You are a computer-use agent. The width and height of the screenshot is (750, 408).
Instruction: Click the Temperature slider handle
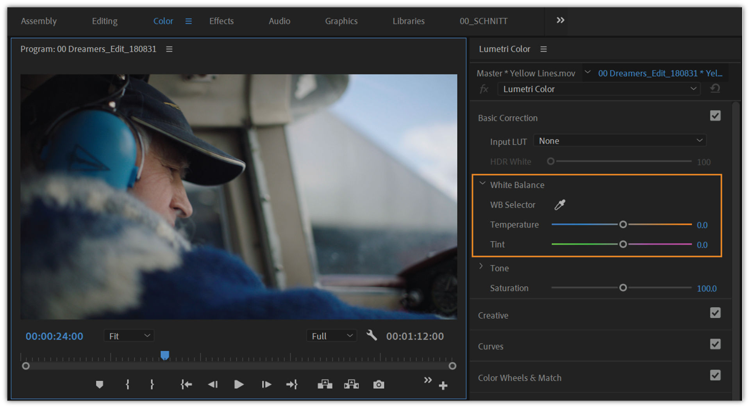(x=623, y=224)
